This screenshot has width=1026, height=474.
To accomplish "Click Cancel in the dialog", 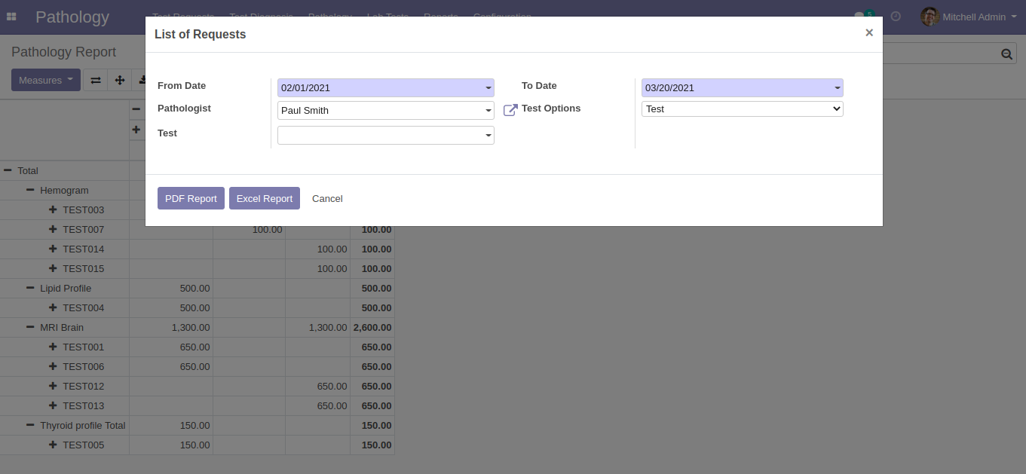I will pos(327,198).
